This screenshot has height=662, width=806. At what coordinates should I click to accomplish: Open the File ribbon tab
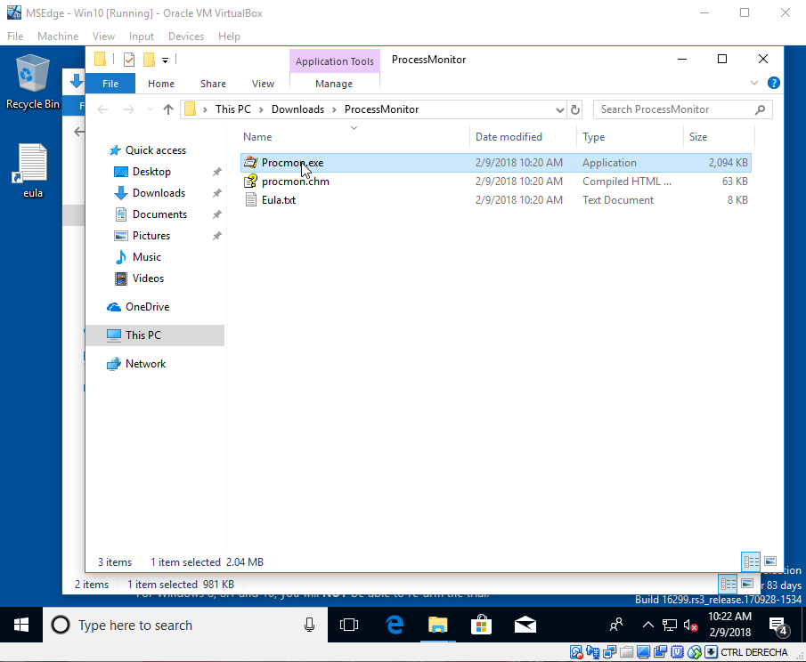click(110, 84)
